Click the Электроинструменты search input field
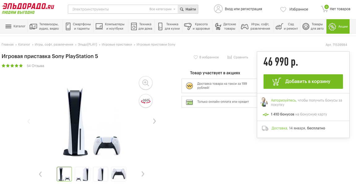The height and width of the screenshot is (186, 356). tap(108, 9)
